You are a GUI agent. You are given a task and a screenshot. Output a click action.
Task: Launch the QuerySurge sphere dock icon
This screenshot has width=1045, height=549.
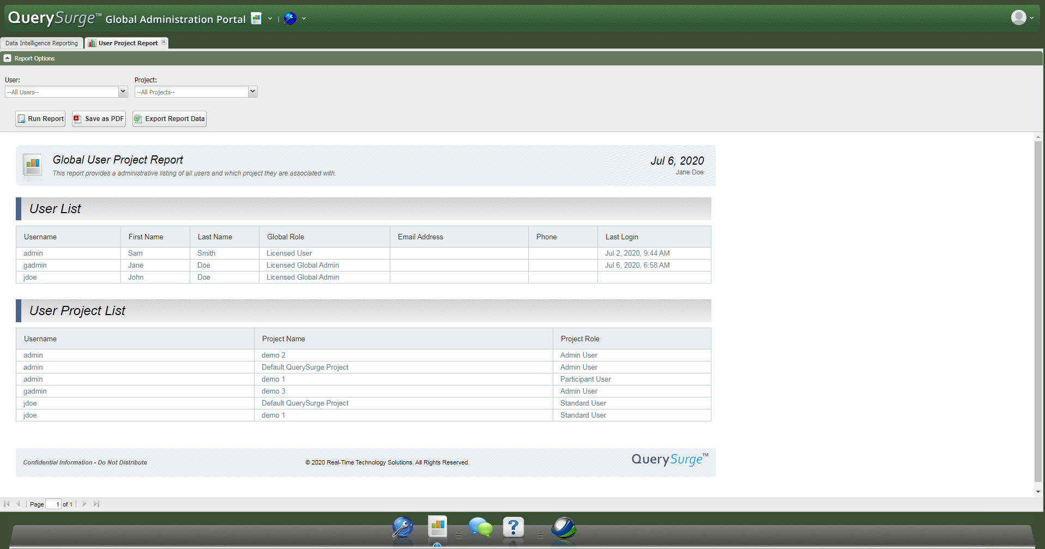[563, 528]
